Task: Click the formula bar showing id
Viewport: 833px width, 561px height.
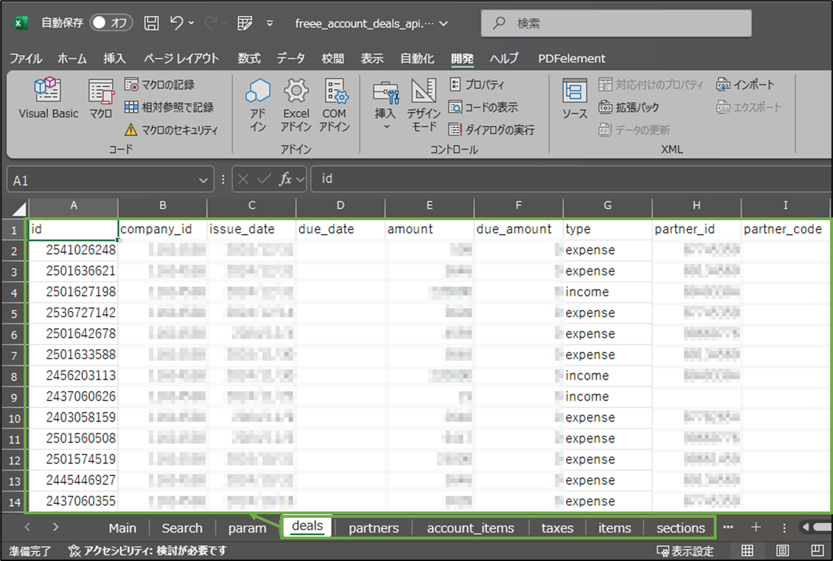Action: [x=571, y=179]
